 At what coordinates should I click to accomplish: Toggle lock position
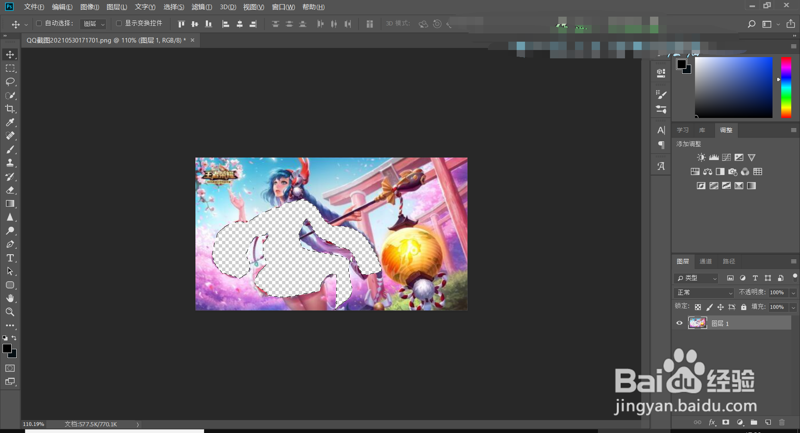[x=720, y=307]
